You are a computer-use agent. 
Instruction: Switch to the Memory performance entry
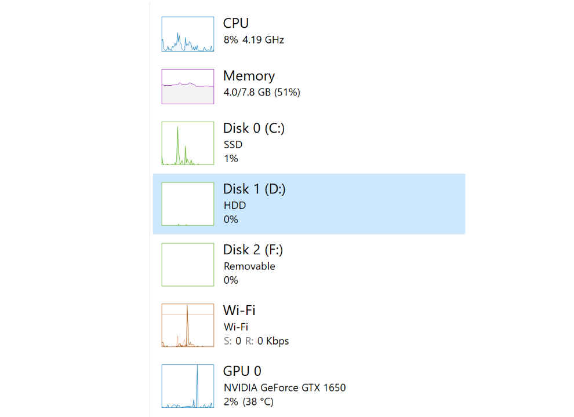(309, 86)
